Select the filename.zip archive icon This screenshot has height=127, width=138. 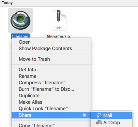coord(59,20)
